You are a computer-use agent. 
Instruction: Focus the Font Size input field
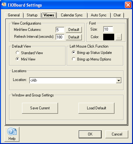click(108, 29)
